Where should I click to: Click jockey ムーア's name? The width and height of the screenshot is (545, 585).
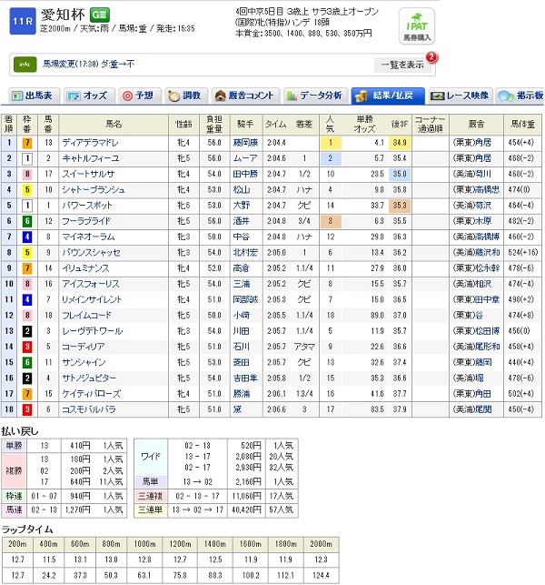(245, 157)
